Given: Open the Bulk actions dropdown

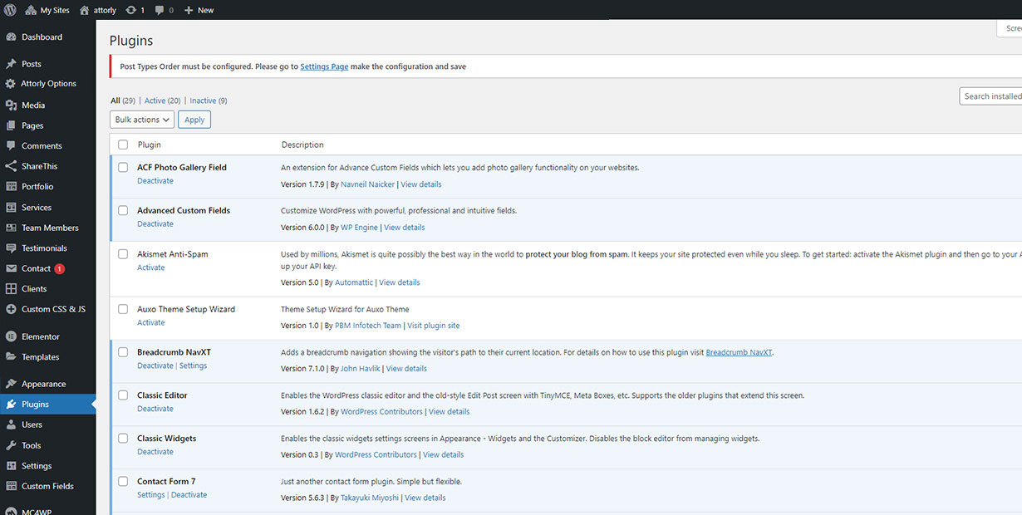Looking at the screenshot, I should [142, 120].
